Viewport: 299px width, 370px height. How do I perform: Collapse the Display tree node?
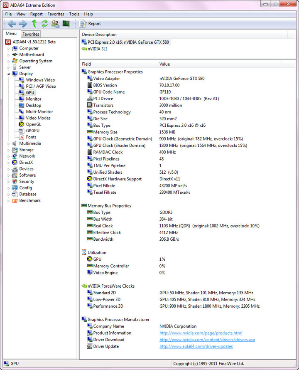[8, 74]
